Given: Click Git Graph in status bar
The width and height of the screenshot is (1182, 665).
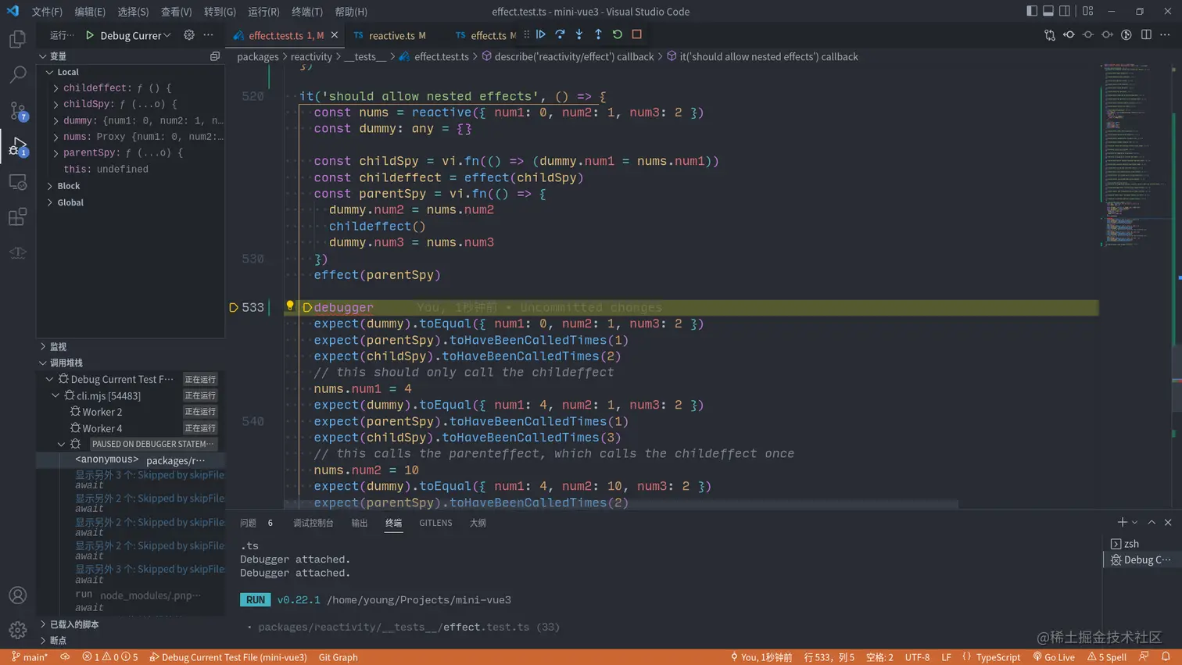Looking at the screenshot, I should coord(338,657).
